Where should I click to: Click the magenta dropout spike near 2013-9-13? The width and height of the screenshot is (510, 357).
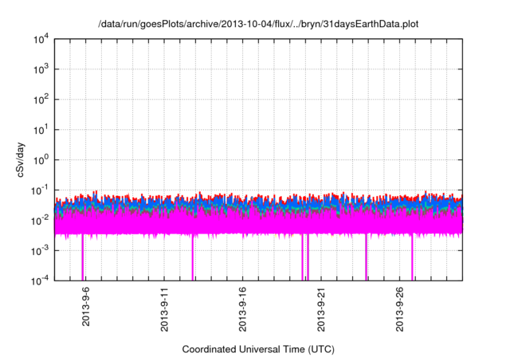click(x=193, y=257)
